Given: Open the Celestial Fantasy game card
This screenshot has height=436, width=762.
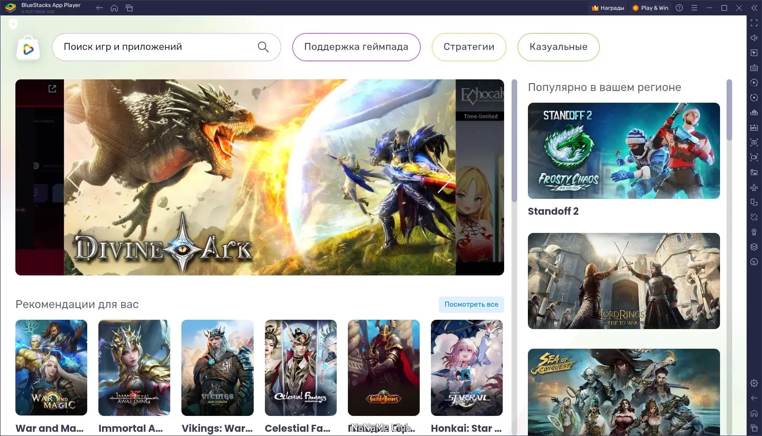Looking at the screenshot, I should click(301, 368).
